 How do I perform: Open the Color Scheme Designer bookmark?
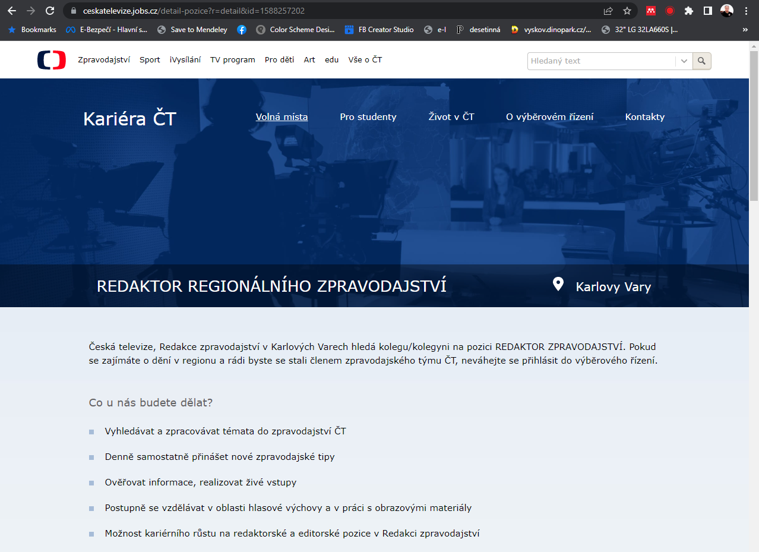click(x=295, y=30)
